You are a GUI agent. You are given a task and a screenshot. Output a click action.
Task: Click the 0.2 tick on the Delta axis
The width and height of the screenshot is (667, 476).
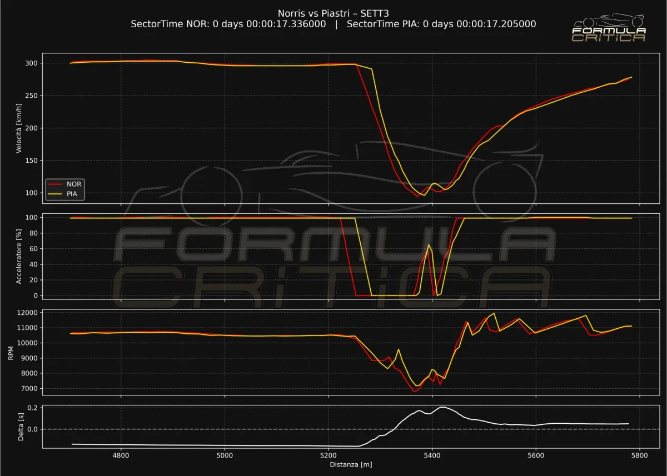(x=32, y=408)
